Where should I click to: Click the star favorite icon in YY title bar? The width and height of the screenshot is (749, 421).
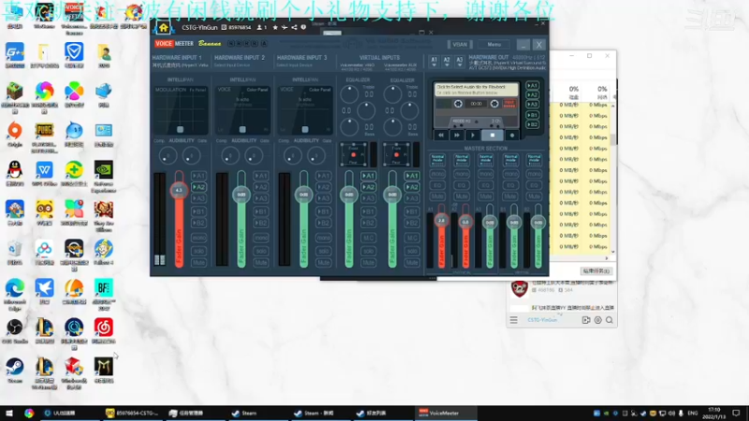(275, 28)
